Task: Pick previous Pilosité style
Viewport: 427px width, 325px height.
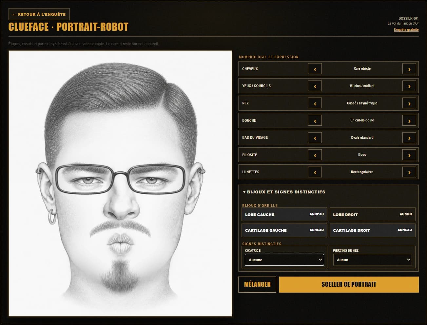Action: (315, 155)
